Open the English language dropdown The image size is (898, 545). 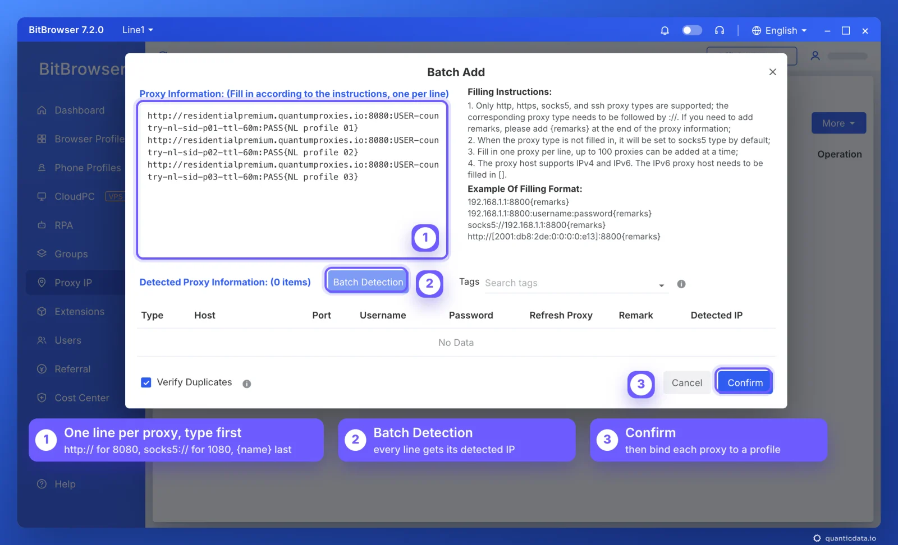(780, 30)
